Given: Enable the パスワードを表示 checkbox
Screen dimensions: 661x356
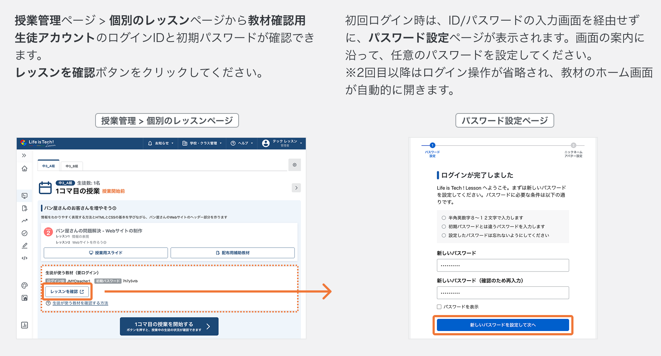Looking at the screenshot, I should 439,306.
